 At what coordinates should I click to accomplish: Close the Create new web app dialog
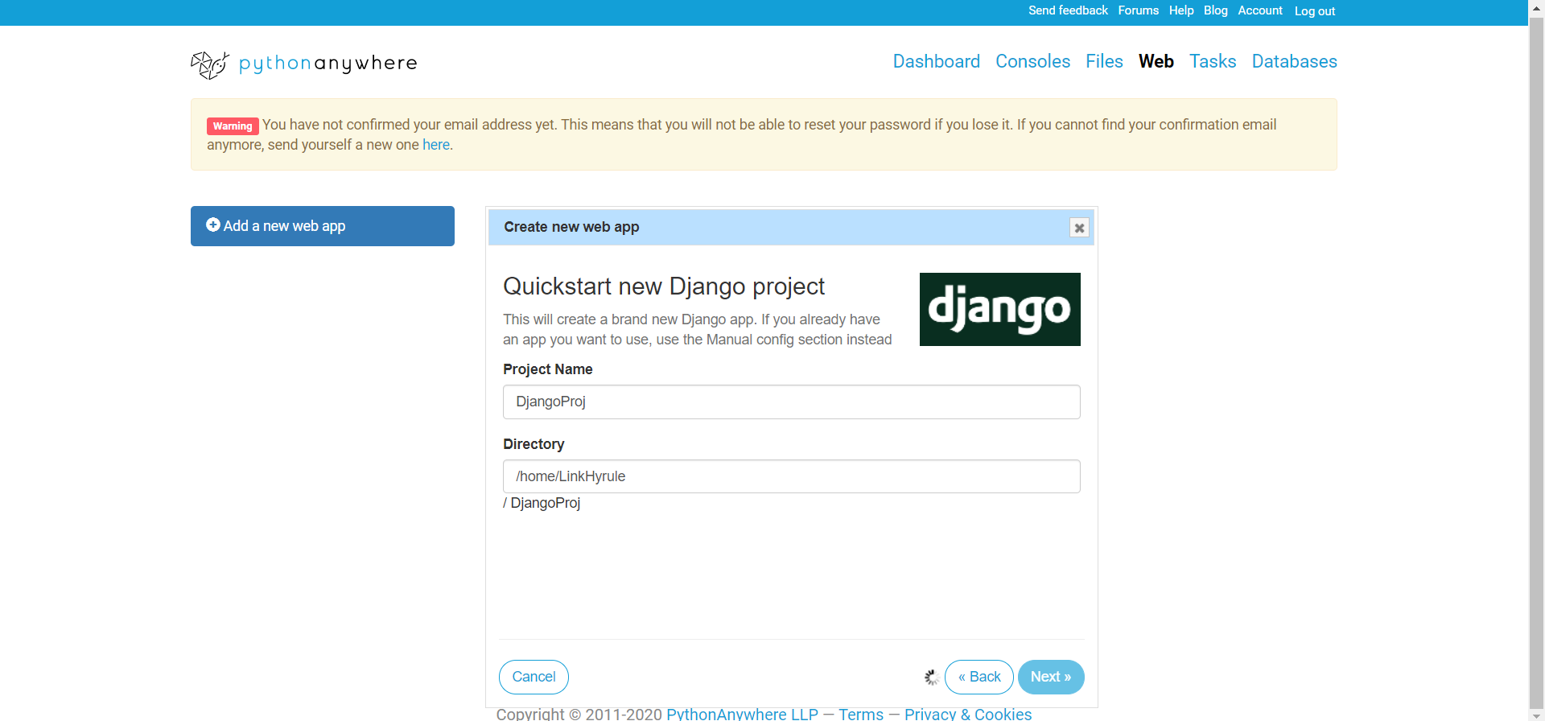click(1079, 228)
